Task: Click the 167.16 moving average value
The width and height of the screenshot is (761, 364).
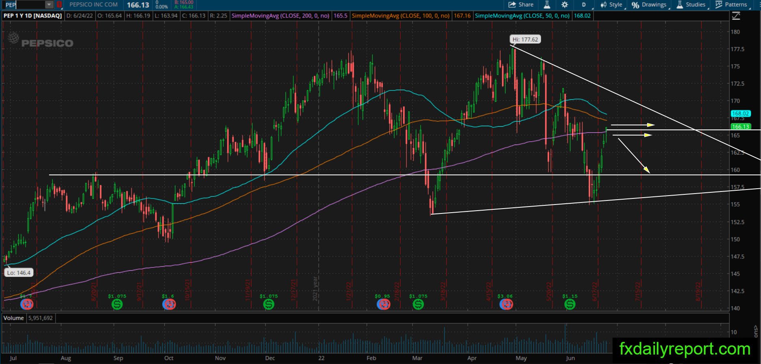Action: point(462,16)
